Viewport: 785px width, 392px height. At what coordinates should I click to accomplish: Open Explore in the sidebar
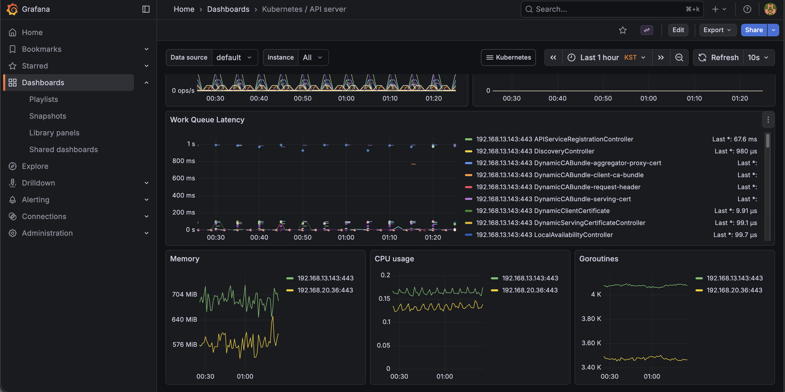(35, 166)
